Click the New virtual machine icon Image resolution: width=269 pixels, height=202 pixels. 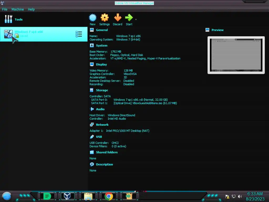pyautogui.click(x=93, y=18)
